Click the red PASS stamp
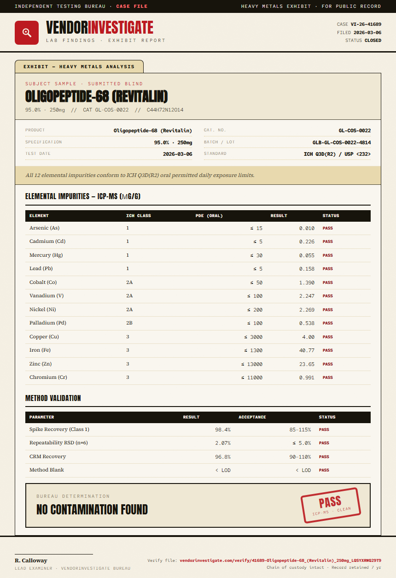Viewport: 396px width, 578px height. pos(331,505)
